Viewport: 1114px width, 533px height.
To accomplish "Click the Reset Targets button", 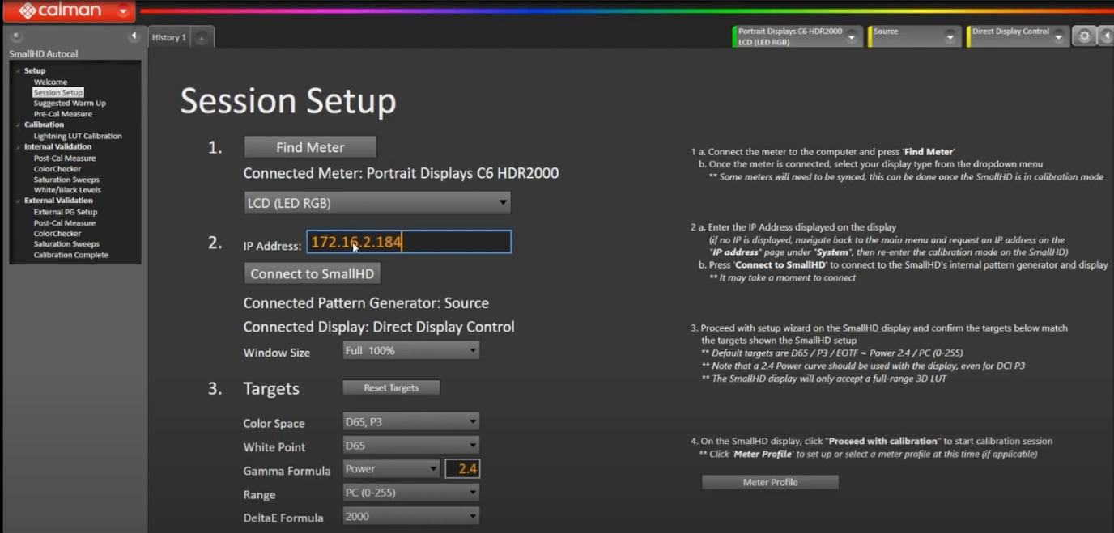I will point(391,387).
